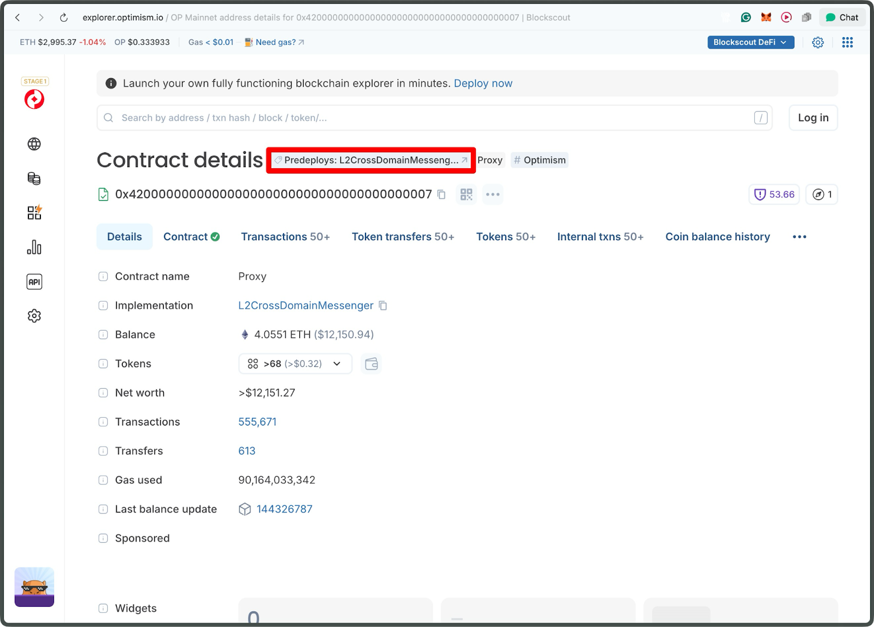Select the tokens coin-stack icon in sidebar
This screenshot has width=874, height=627.
point(34,178)
